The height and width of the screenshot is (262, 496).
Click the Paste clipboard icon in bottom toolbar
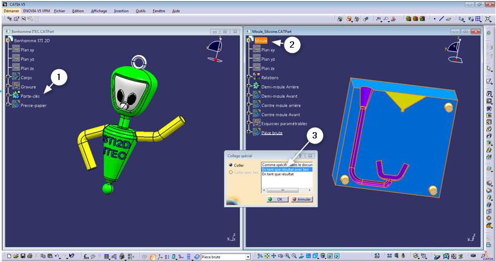50,256
